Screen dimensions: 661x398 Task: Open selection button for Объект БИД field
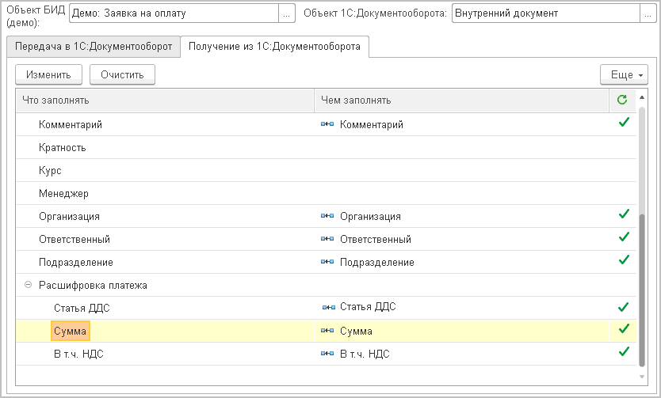tap(288, 13)
